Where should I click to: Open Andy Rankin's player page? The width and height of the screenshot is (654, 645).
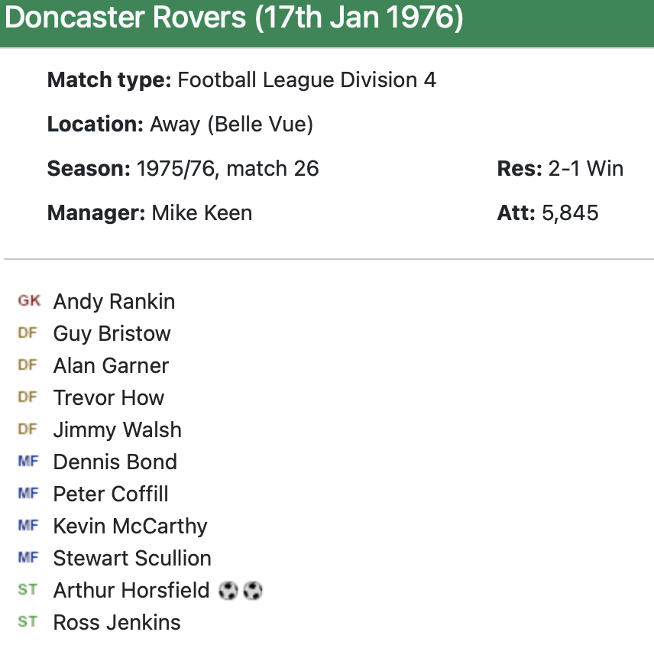click(114, 301)
